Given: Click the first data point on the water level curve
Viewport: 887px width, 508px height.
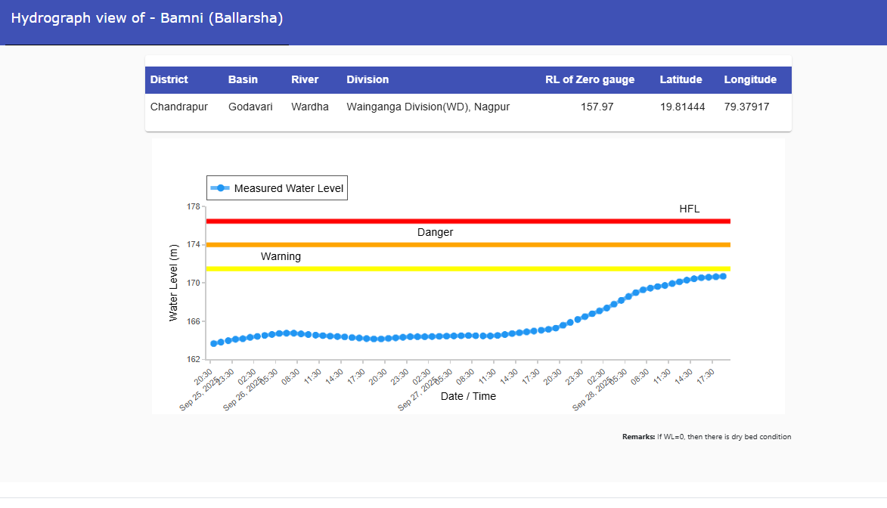Looking at the screenshot, I should pos(214,343).
